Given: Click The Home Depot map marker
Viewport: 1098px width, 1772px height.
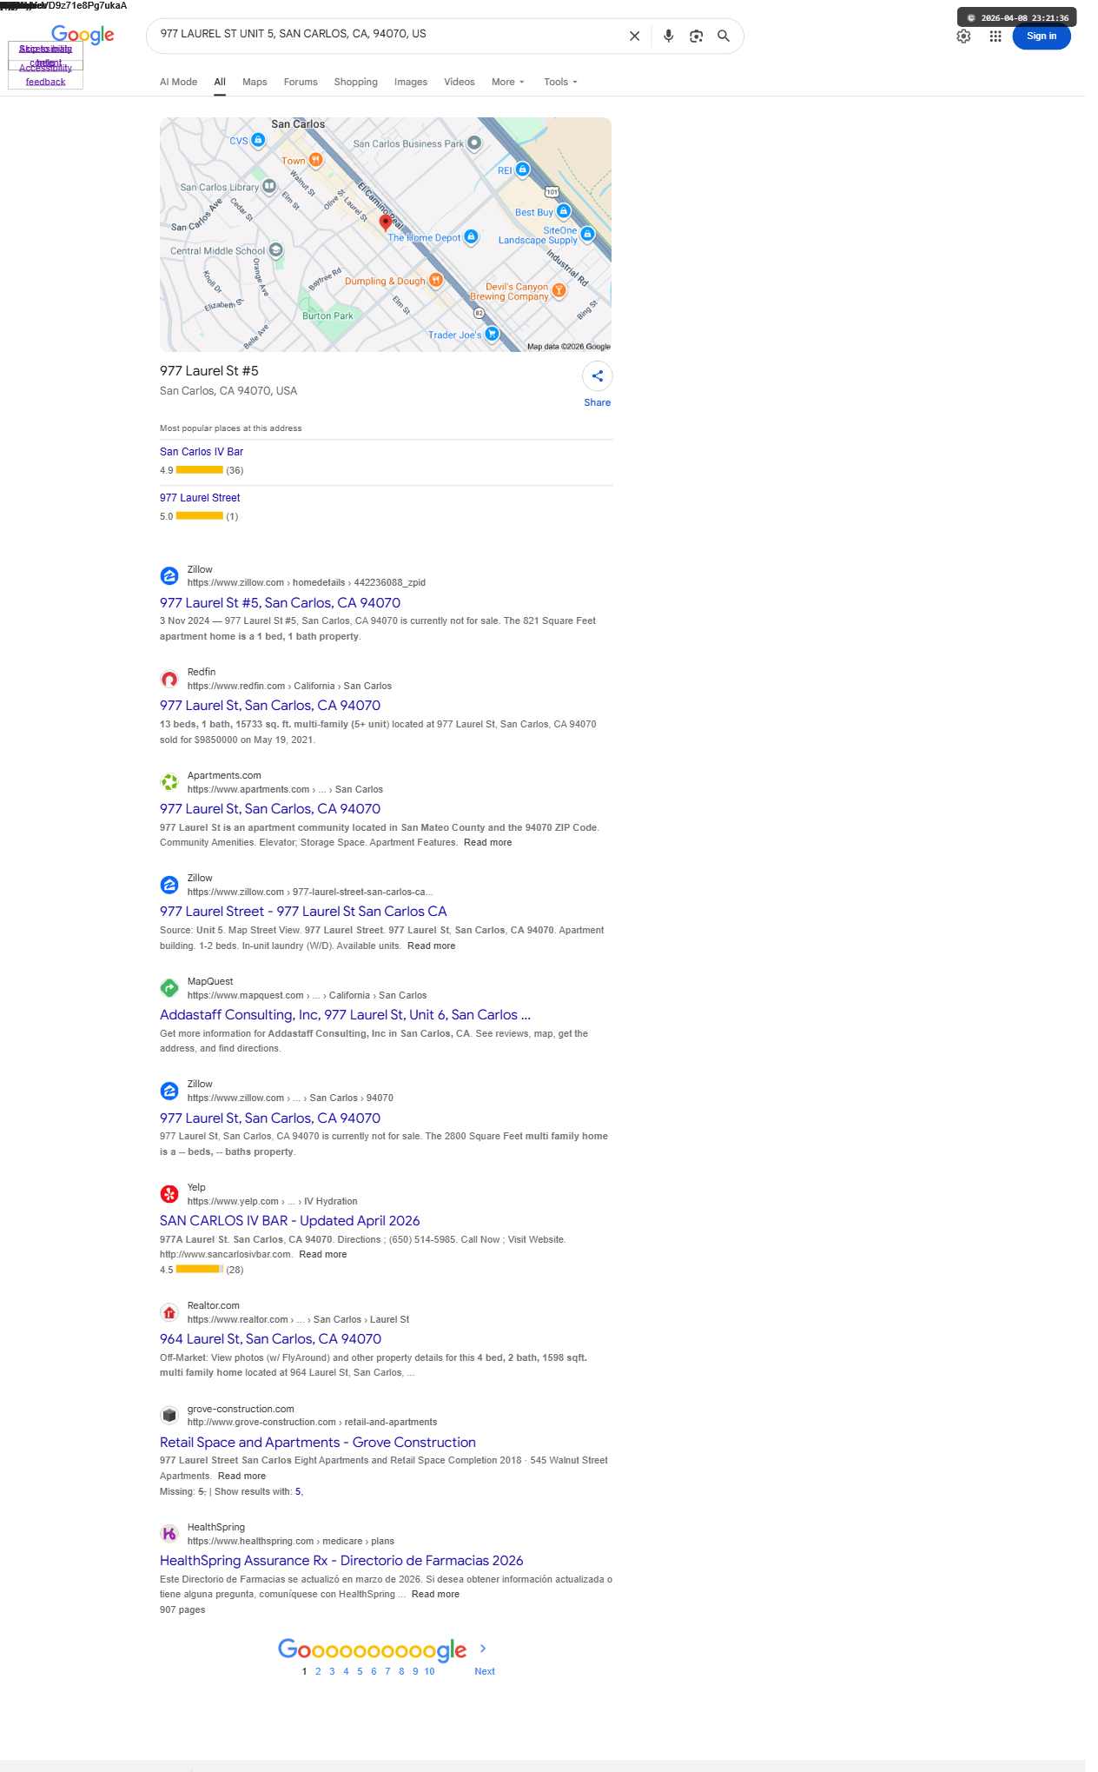Looking at the screenshot, I should tap(471, 236).
